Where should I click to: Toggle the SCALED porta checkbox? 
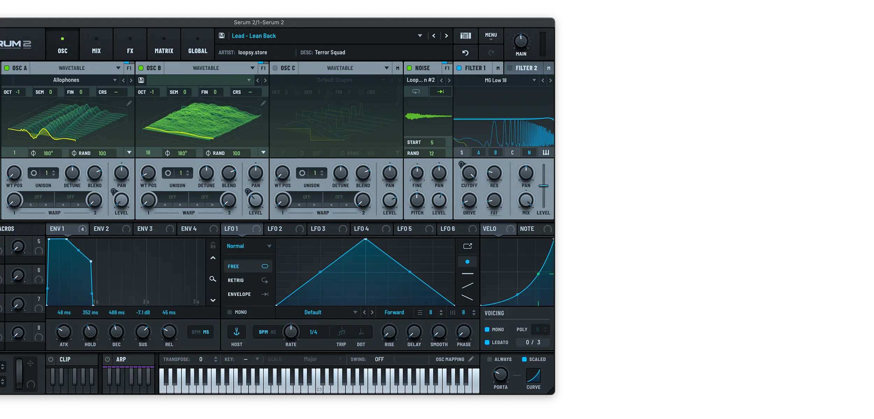[524, 359]
